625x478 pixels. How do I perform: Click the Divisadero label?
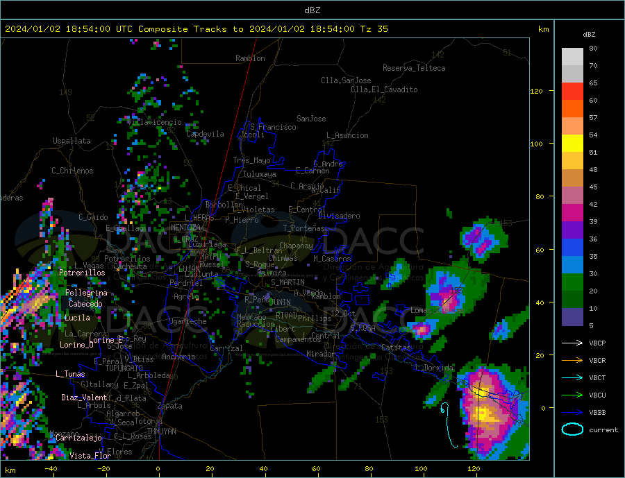pyautogui.click(x=339, y=216)
